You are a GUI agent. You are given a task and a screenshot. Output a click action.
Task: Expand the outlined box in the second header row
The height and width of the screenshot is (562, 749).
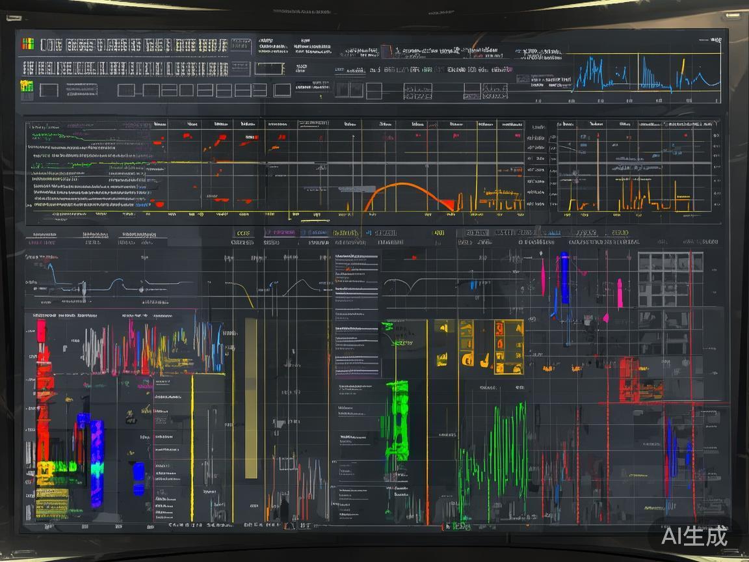click(x=240, y=68)
